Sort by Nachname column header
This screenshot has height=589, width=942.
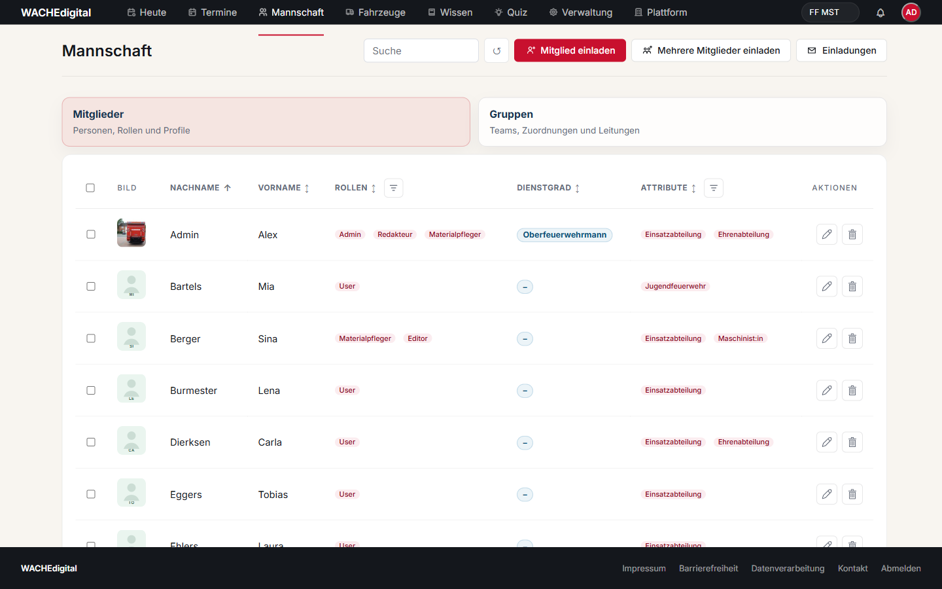click(200, 188)
